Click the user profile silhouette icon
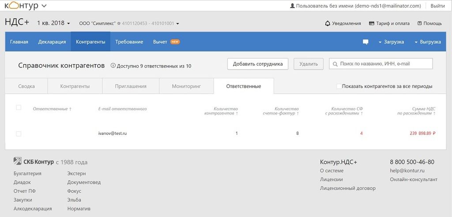Screen dimensions: 452x217 click(x=293, y=6)
